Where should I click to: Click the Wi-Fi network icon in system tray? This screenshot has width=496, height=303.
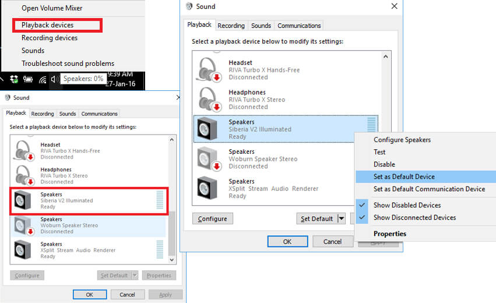[43, 79]
